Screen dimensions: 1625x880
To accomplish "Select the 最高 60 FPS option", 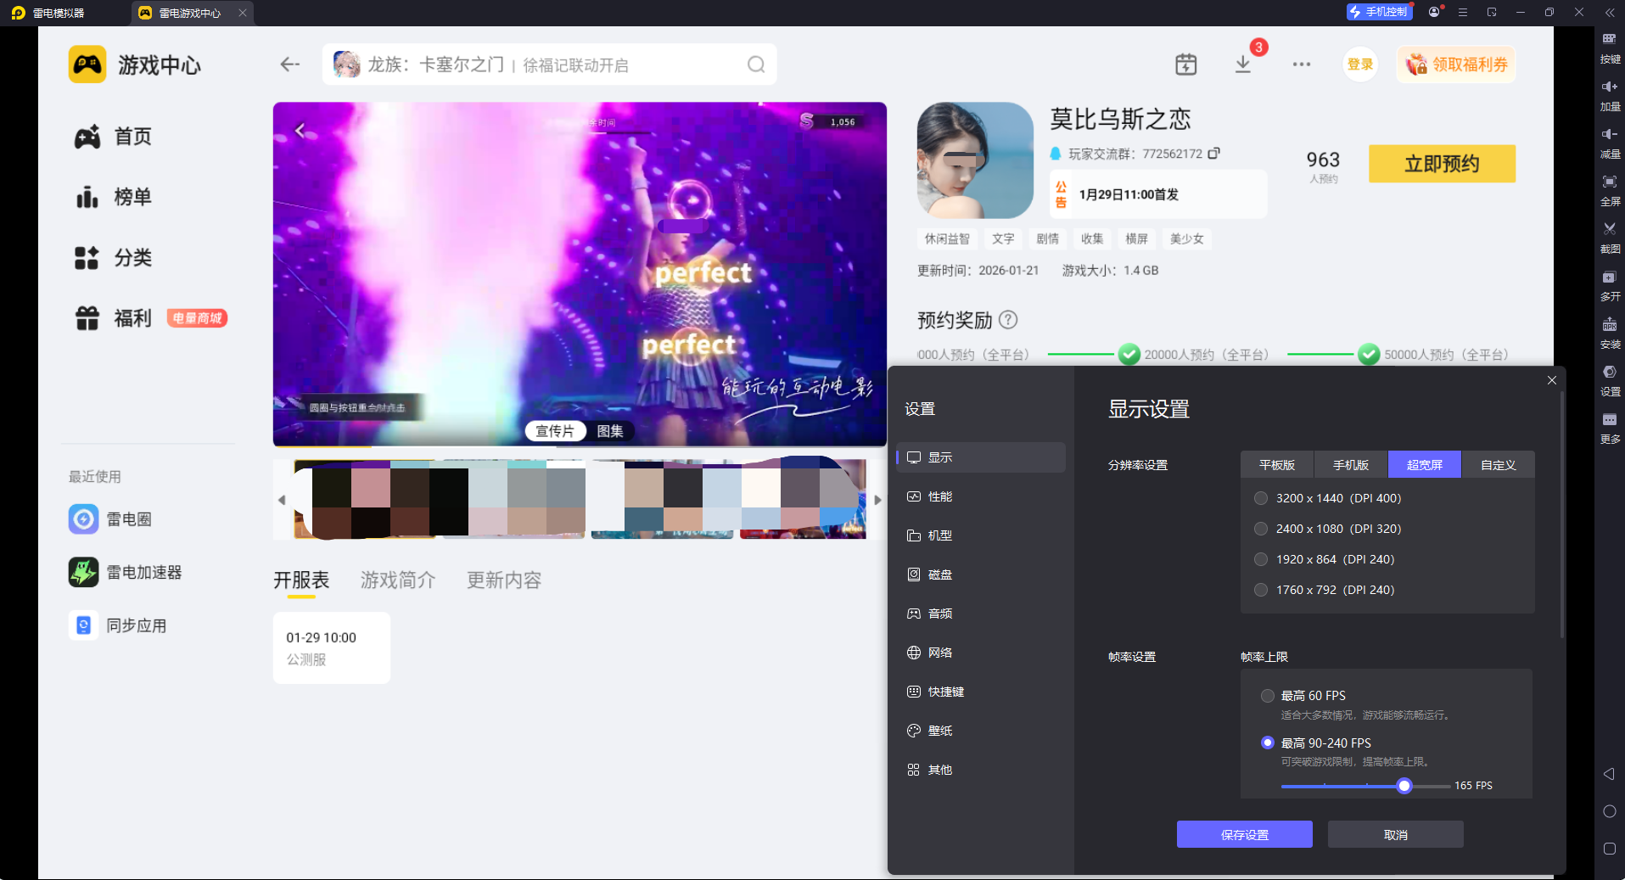I will (1268, 696).
